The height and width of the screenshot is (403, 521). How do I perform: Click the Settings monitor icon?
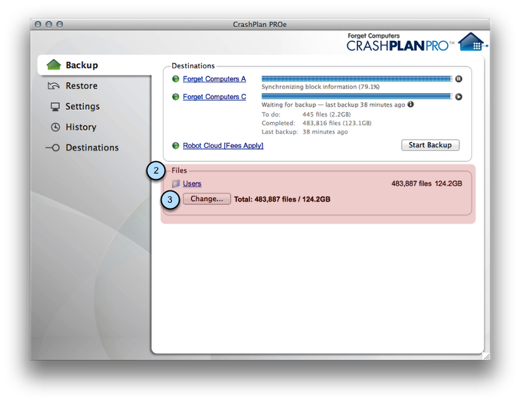coord(55,107)
